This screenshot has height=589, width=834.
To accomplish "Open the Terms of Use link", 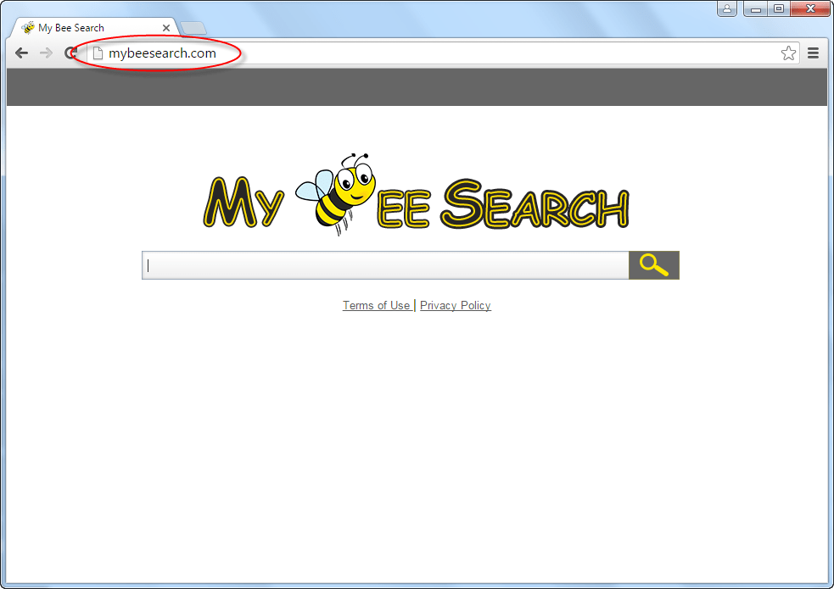I will coord(376,305).
